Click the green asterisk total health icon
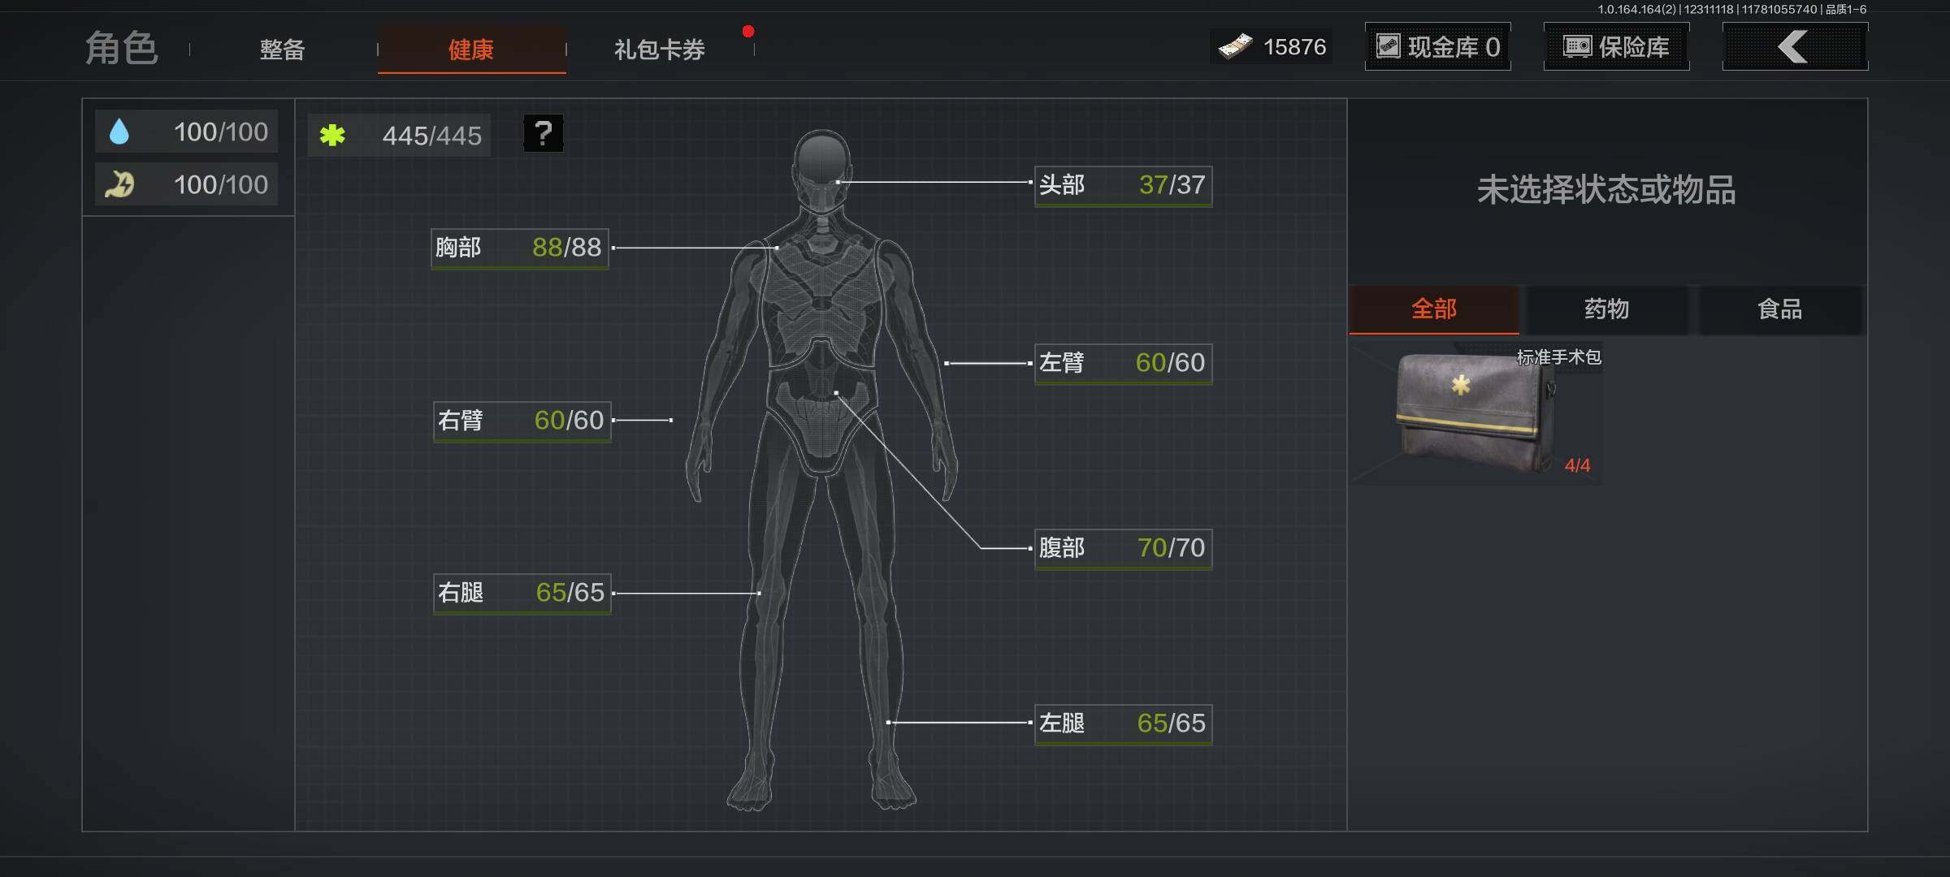Screen dimensions: 1950x877 click(331, 135)
